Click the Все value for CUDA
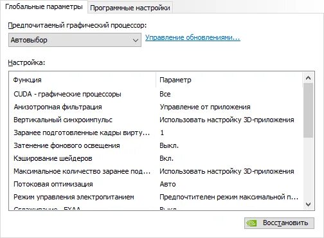Viewport: 324px width, 238px height. pos(165,94)
